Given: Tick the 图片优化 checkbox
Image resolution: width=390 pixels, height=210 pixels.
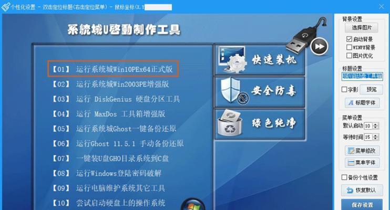Looking at the screenshot, I should 349,56.
